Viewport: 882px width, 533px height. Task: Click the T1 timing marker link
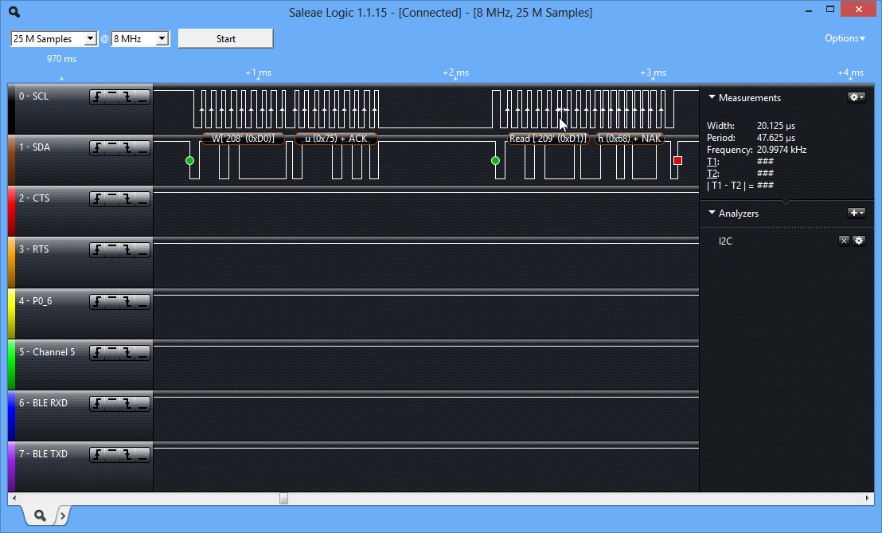coord(712,162)
